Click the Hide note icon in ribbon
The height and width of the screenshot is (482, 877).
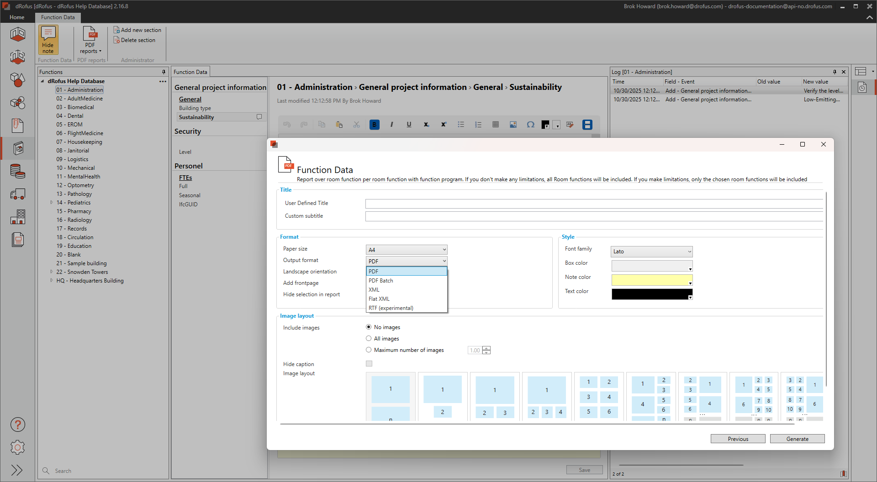pyautogui.click(x=48, y=39)
